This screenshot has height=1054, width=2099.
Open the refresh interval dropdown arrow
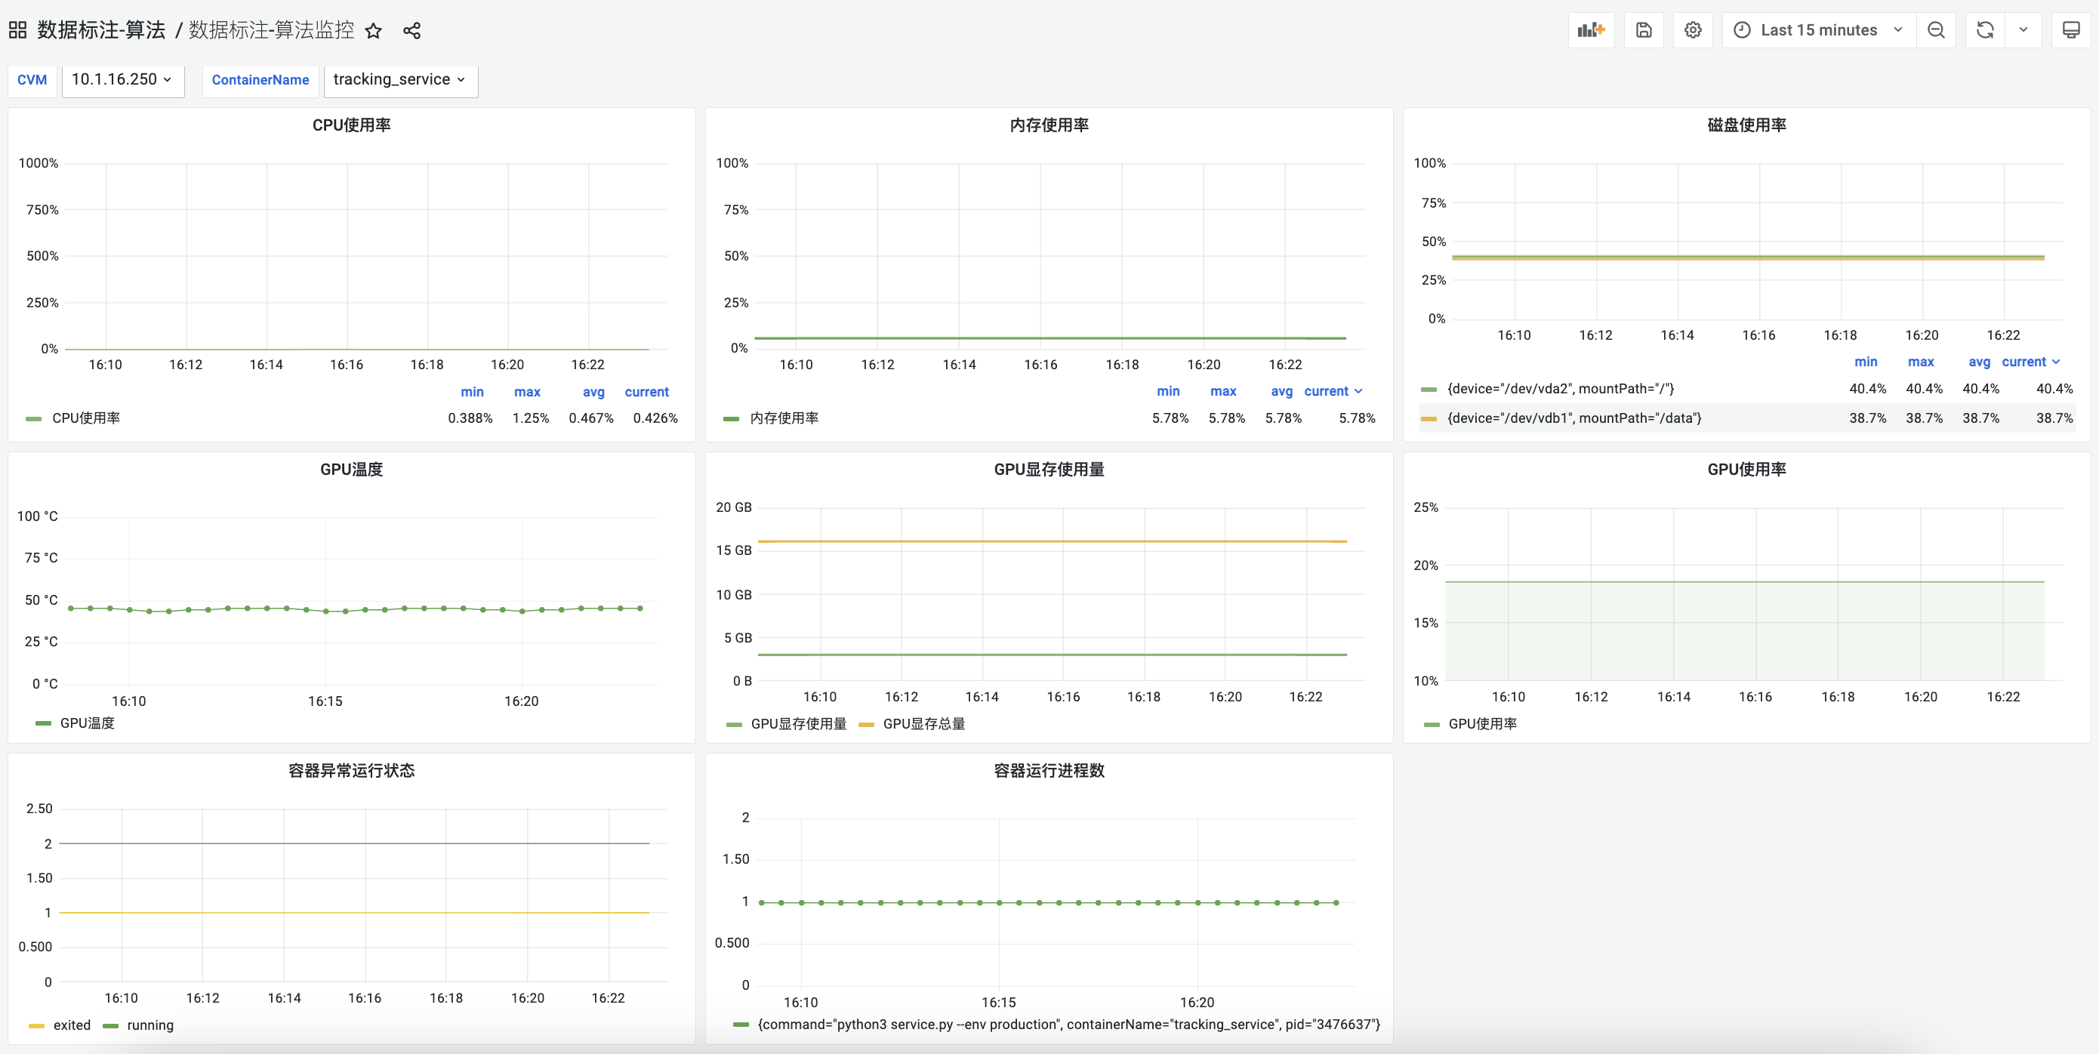click(2023, 30)
